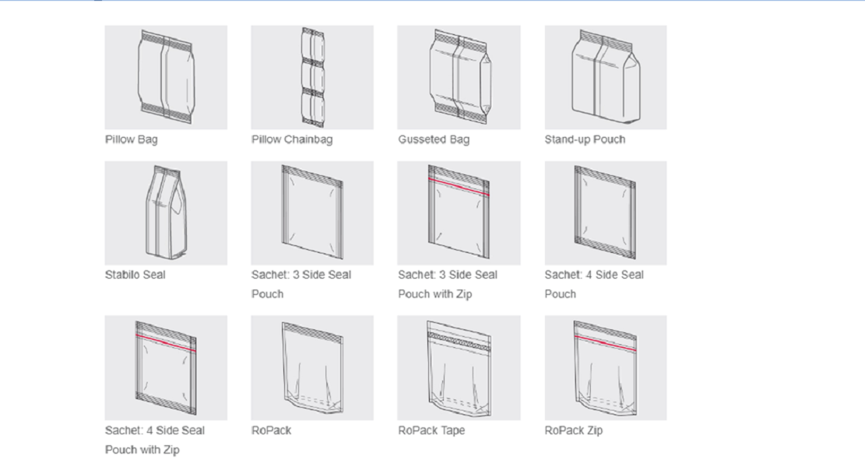865x460 pixels.
Task: Open the 3 Side Seal Pouch image
Action: point(312,213)
